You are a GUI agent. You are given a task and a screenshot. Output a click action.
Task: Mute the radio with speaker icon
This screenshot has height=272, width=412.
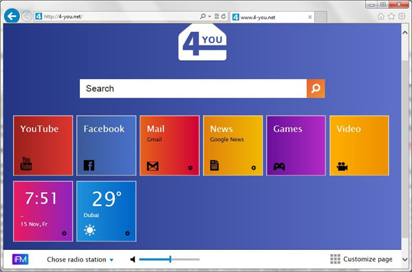point(133,260)
